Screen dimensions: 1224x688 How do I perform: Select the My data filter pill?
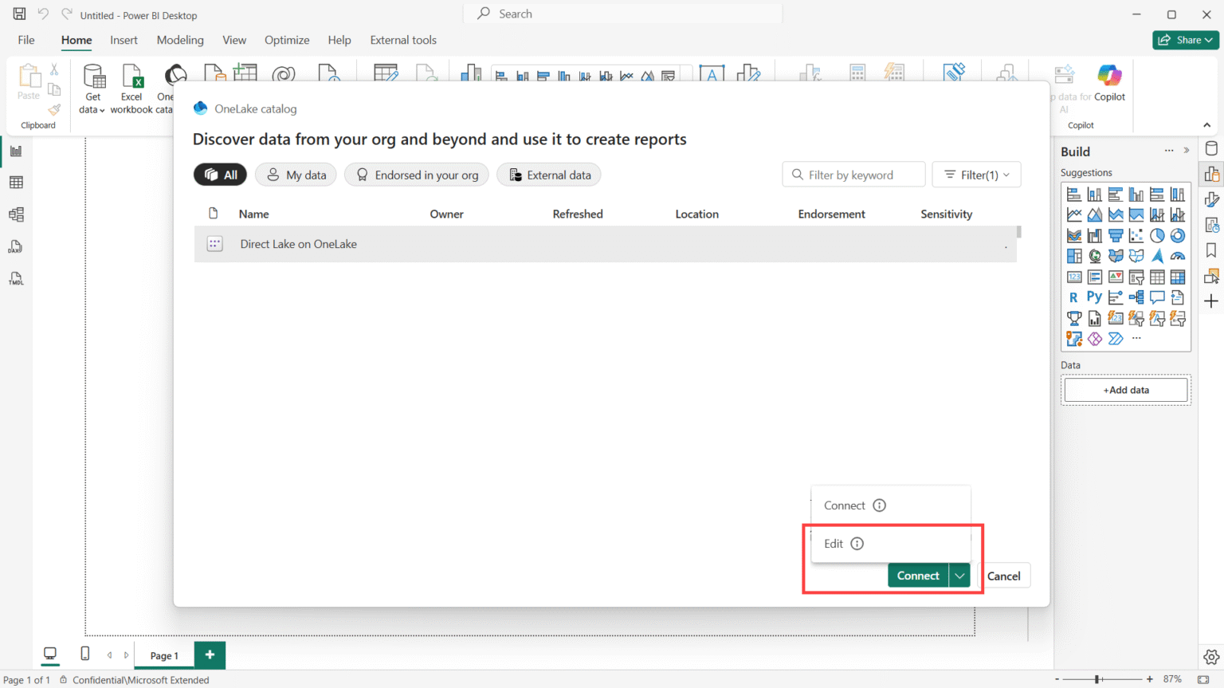point(296,175)
